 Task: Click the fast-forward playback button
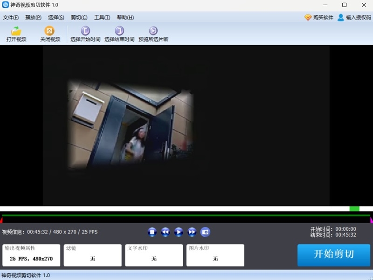click(192, 232)
